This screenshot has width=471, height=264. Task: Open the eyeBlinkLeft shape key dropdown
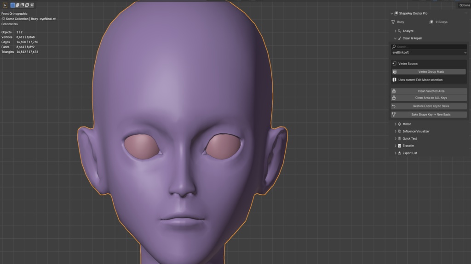click(429, 52)
